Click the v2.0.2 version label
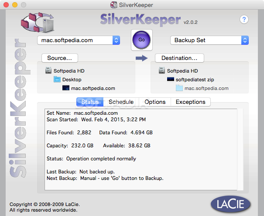 (x=190, y=22)
